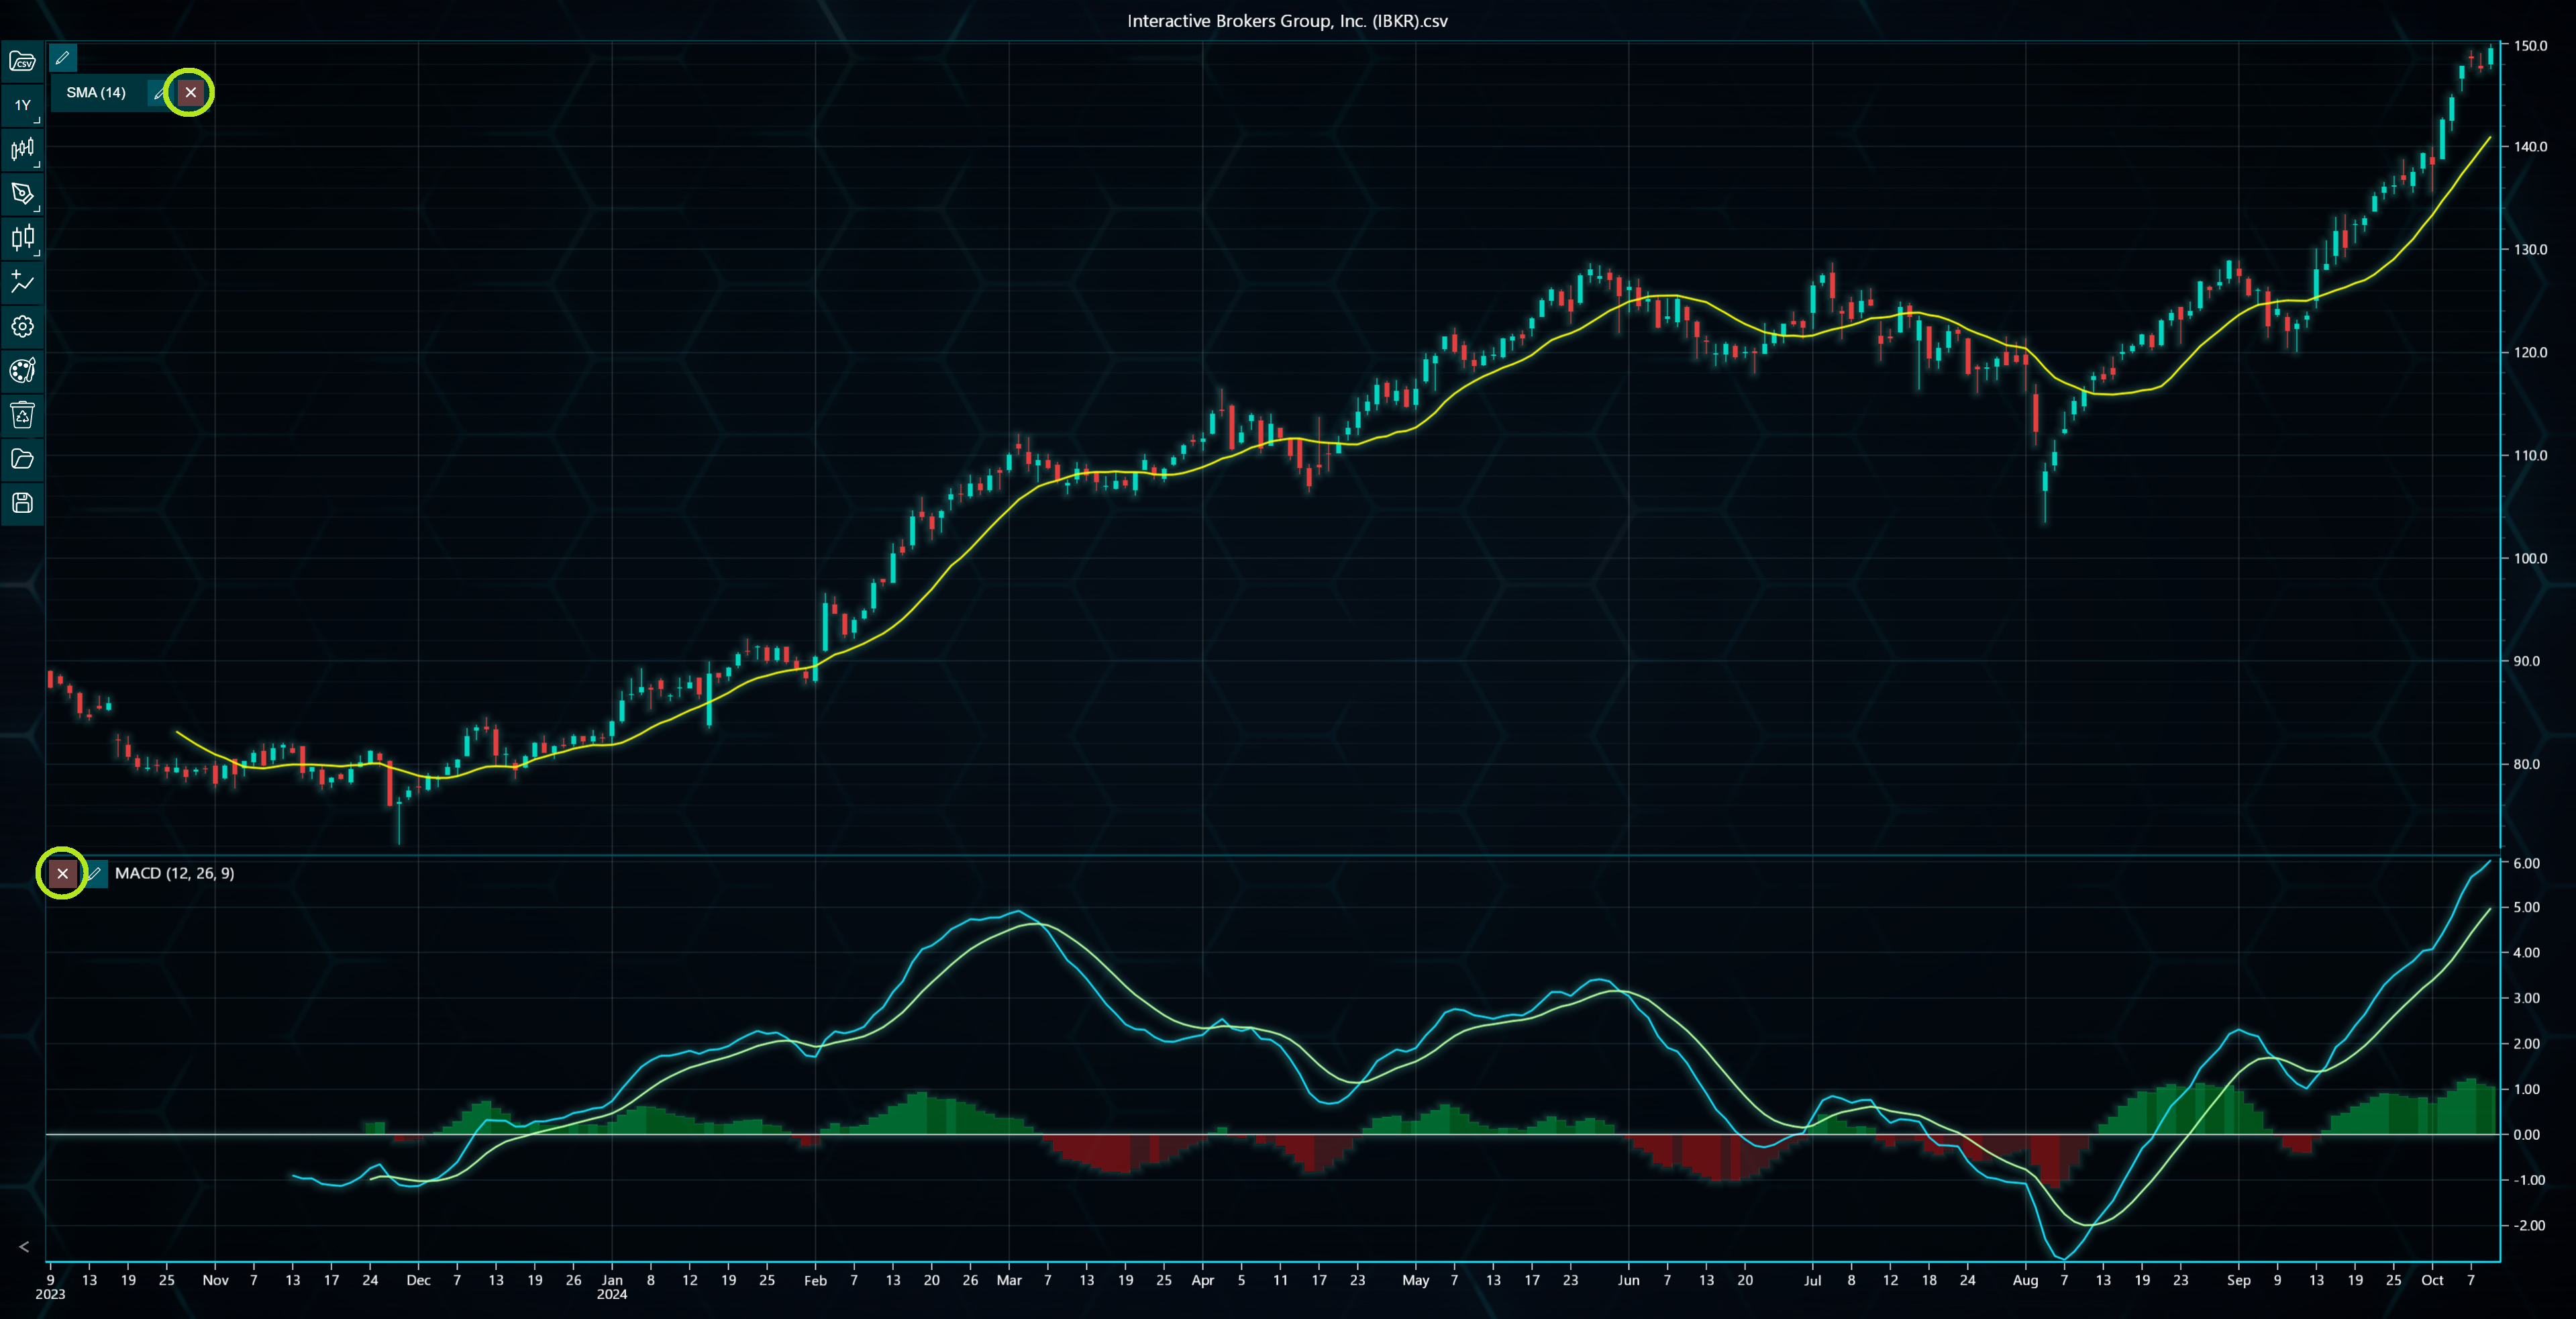Select the pen drawing tool
This screenshot has height=1319, width=2576.
22,194
